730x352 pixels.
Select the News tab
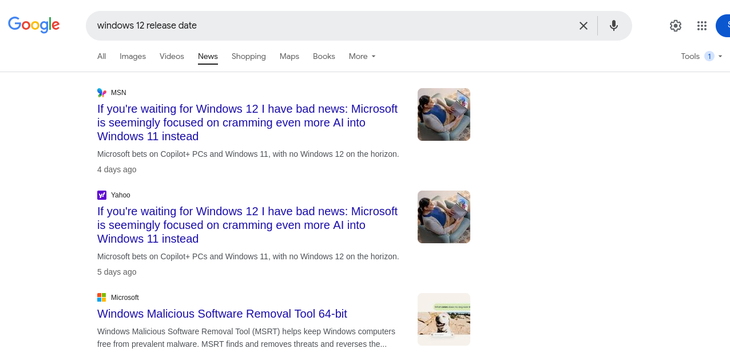click(208, 56)
